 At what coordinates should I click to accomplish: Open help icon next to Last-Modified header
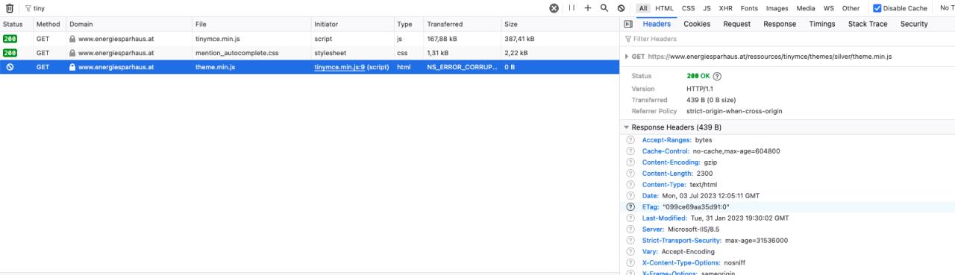630,218
